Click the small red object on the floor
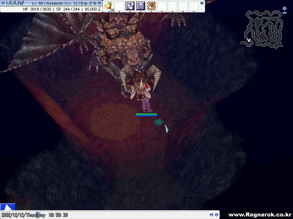 point(138,140)
